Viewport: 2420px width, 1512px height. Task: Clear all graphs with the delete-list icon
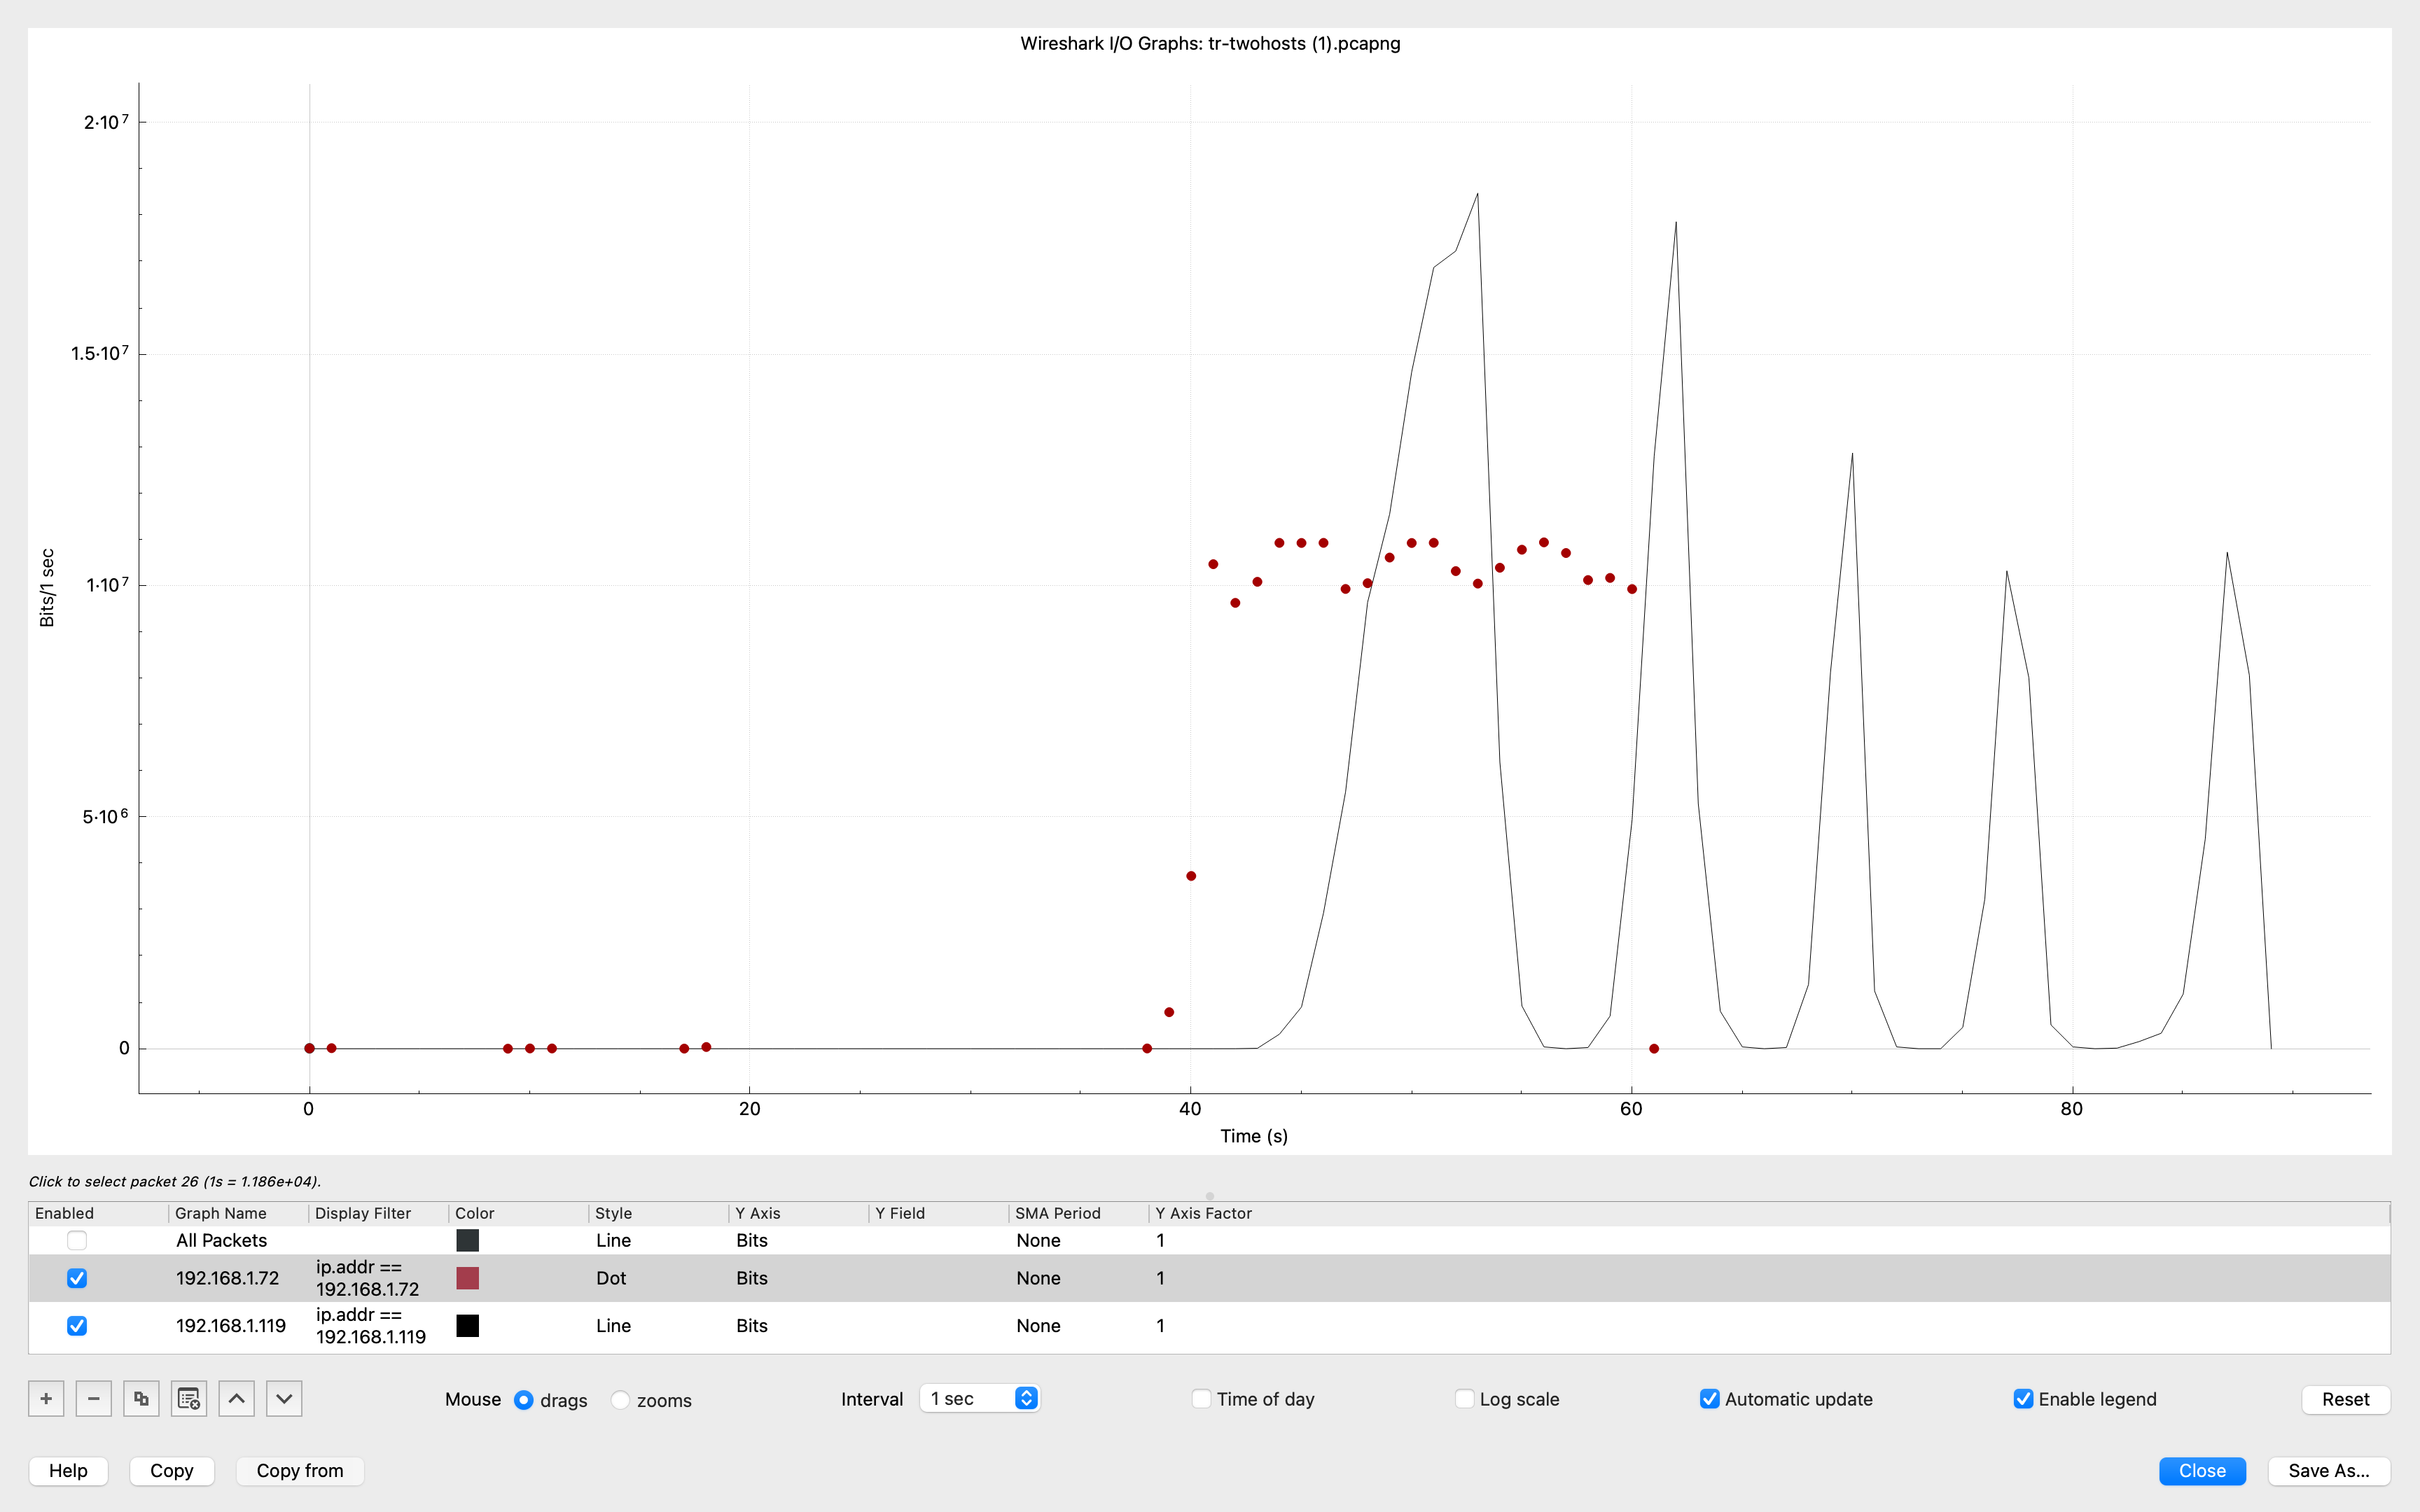pyautogui.click(x=188, y=1398)
